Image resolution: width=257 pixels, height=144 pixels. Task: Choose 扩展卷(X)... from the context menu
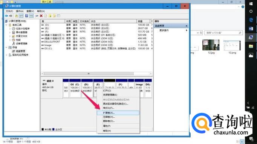tap(118, 113)
